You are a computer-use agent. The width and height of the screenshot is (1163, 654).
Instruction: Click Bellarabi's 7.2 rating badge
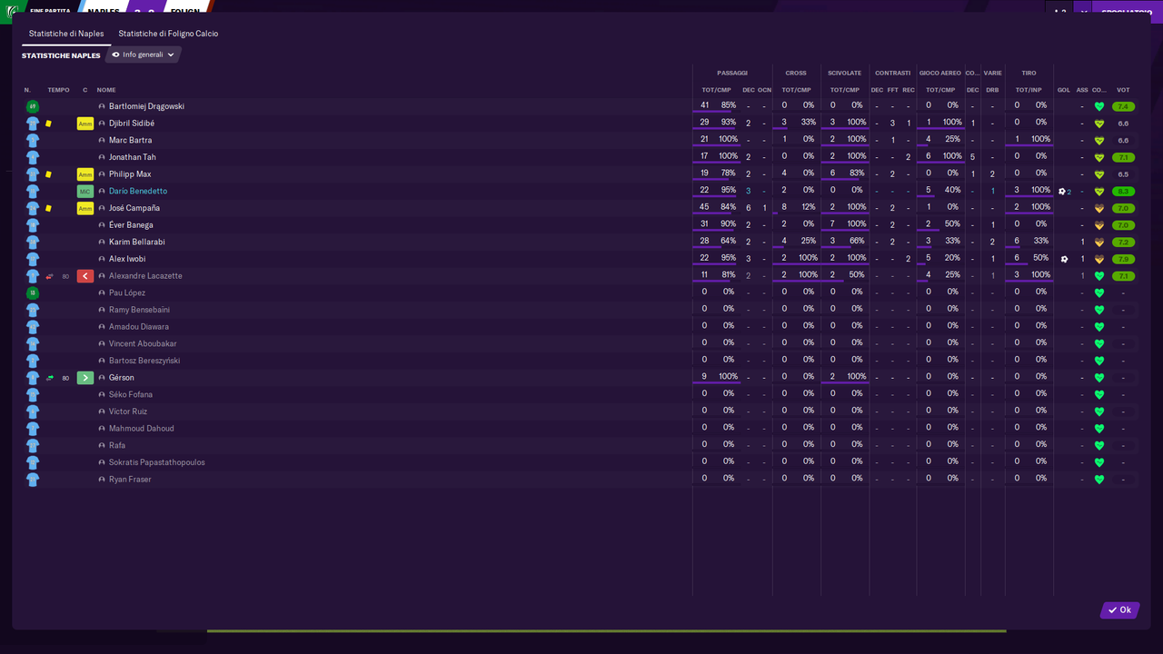(x=1123, y=243)
